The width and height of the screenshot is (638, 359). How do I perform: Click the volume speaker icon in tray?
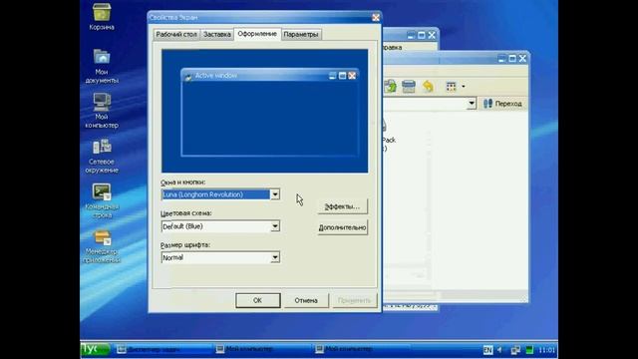pyautogui.click(x=500, y=350)
